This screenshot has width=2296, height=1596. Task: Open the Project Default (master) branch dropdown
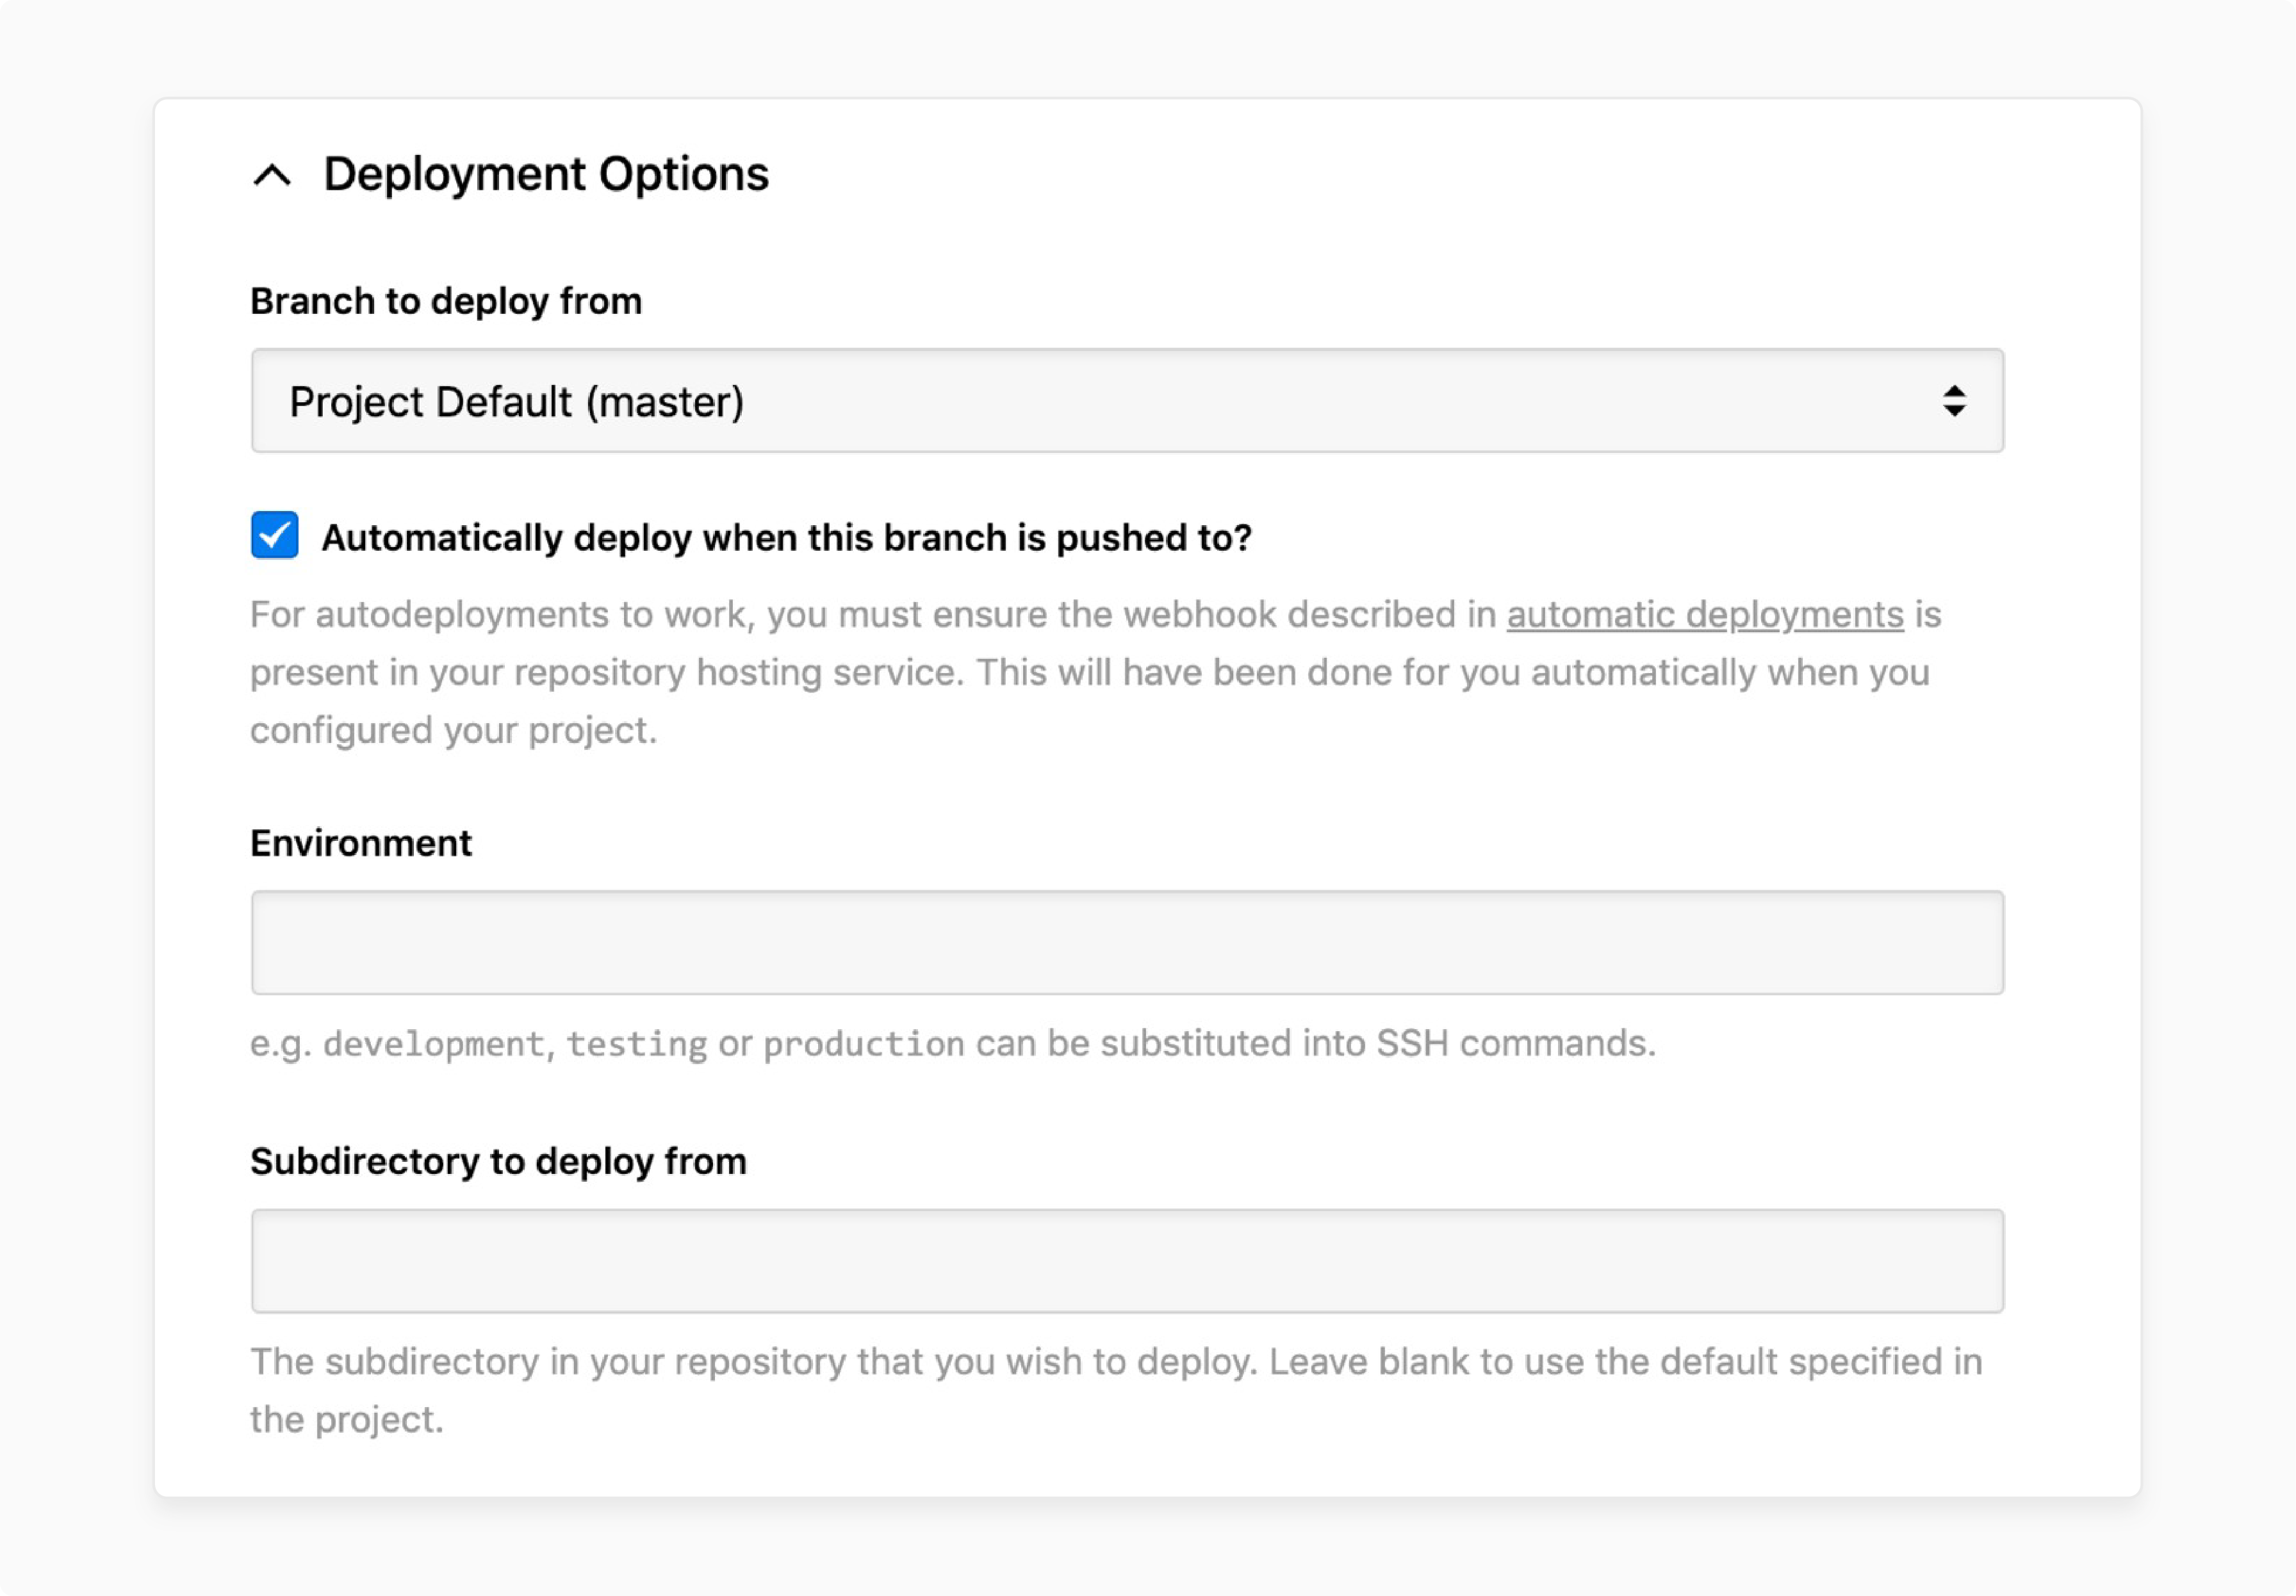(x=1127, y=401)
